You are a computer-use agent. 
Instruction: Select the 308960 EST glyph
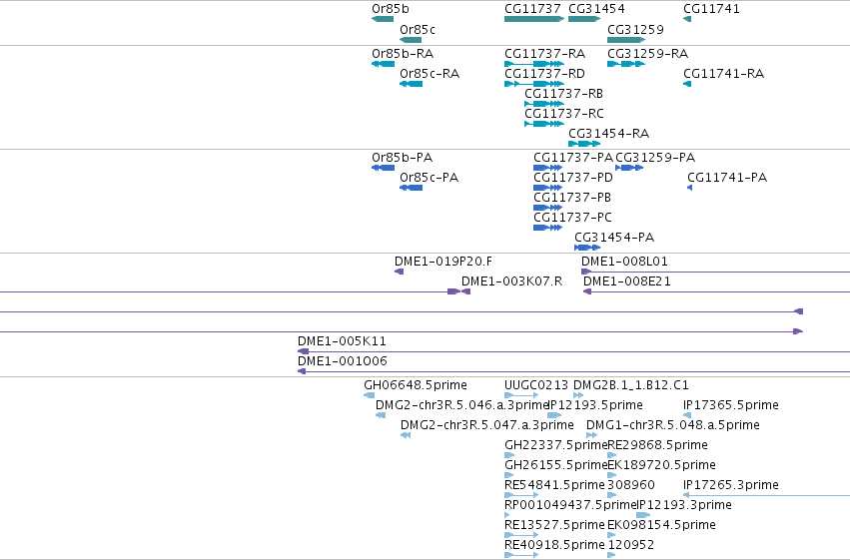coord(611,495)
